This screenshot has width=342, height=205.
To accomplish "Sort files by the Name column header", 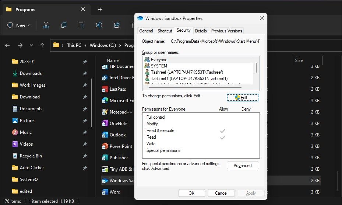I will click(113, 60).
